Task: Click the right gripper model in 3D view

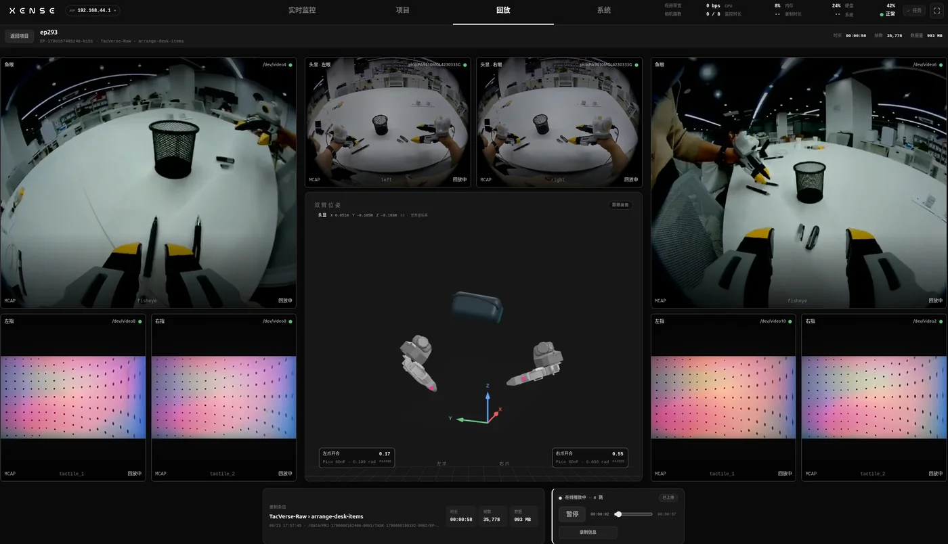Action: (536, 364)
